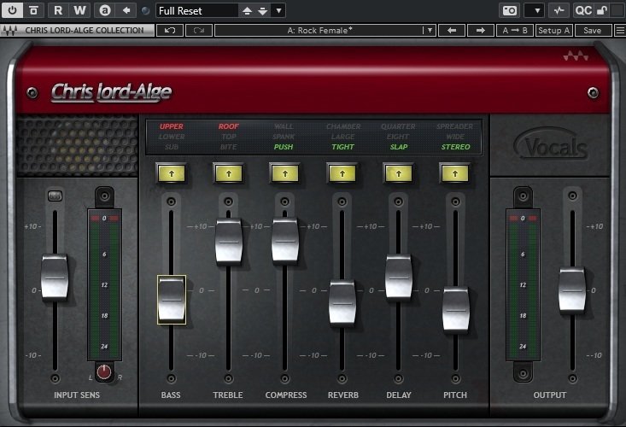Image resolution: width=626 pixels, height=427 pixels.
Task: Mute Treble with top bypass dot
Action: [228, 202]
